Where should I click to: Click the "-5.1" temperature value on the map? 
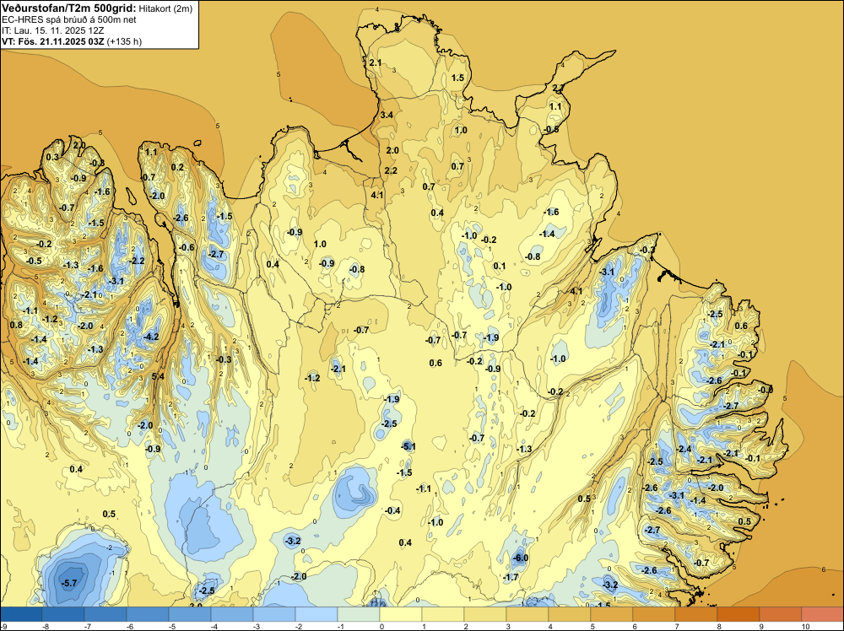[408, 446]
